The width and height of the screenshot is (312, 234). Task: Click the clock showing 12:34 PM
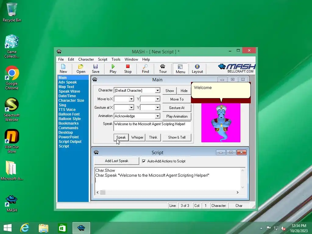pyautogui.click(x=299, y=226)
